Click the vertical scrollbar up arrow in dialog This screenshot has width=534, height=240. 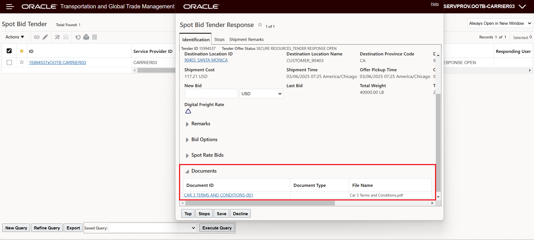pyautogui.click(x=438, y=55)
